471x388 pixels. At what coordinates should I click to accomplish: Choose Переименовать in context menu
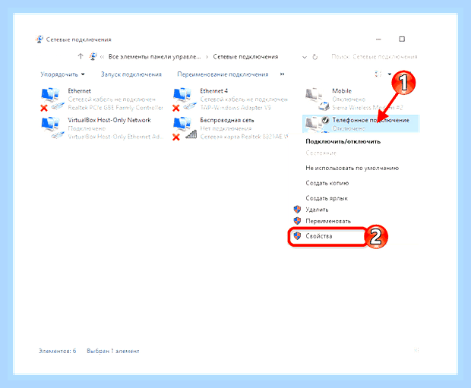pyautogui.click(x=328, y=221)
